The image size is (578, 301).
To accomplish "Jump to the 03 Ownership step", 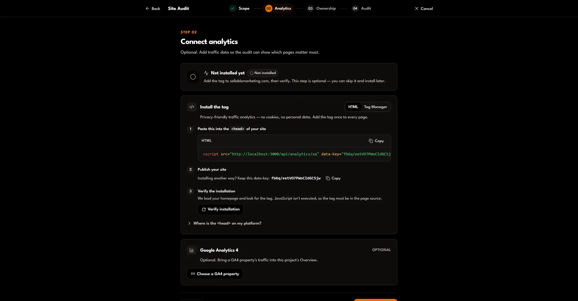I will coord(321,8).
